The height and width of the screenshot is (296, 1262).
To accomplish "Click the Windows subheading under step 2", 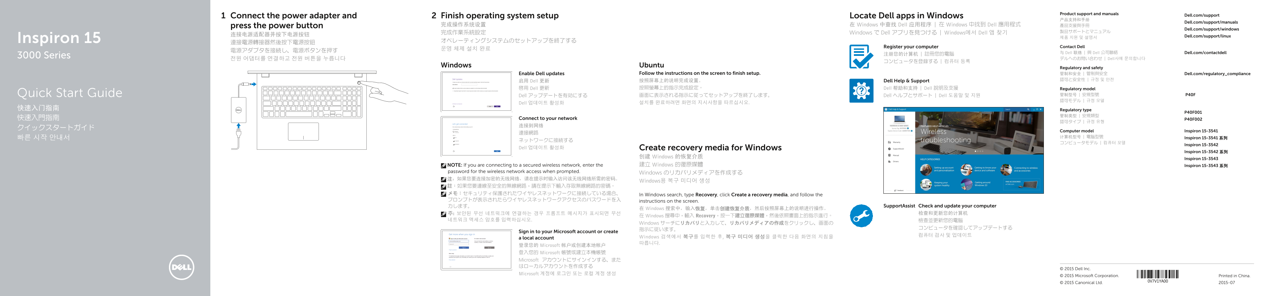I will tap(456, 65).
